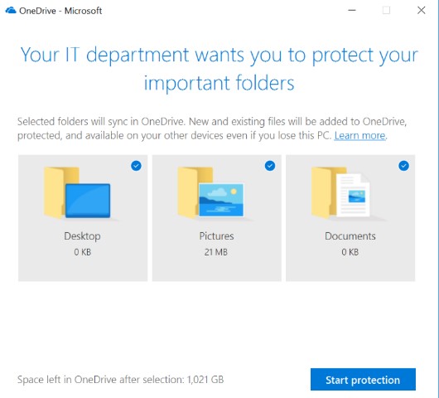439x398 pixels.
Task: Open the Learn more link
Action: coord(360,136)
